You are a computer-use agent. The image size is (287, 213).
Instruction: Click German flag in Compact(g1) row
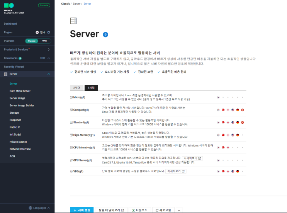coord(238,110)
